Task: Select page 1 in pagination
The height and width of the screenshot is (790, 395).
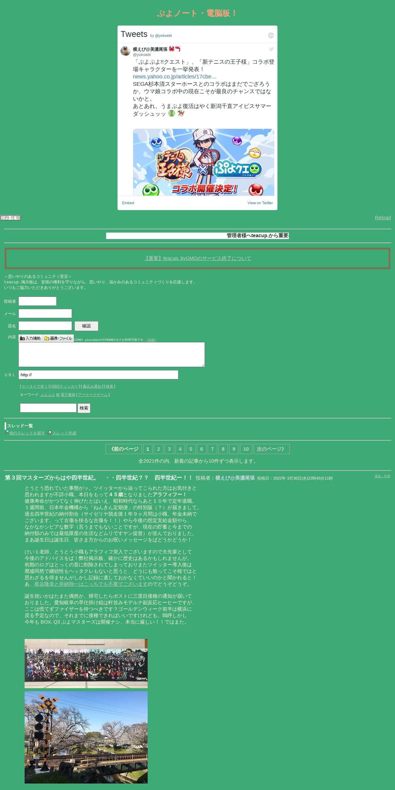Action: tap(148, 449)
